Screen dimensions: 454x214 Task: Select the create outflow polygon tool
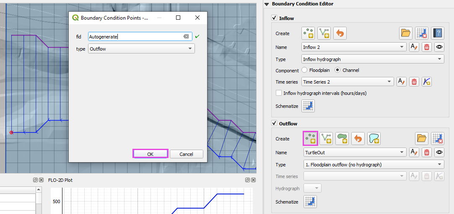(x=342, y=138)
